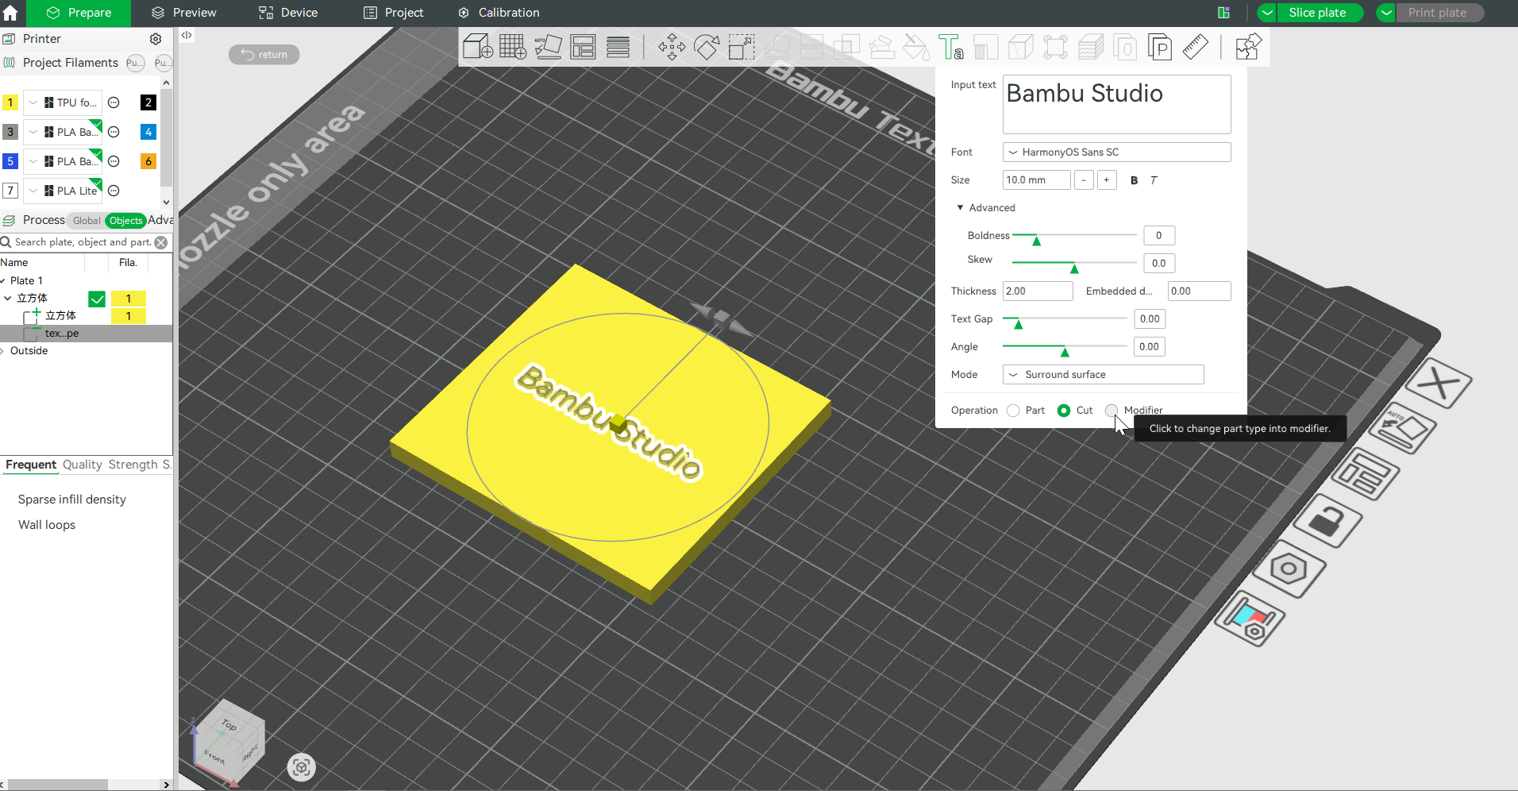Open Printer settings gear icon

click(x=156, y=39)
